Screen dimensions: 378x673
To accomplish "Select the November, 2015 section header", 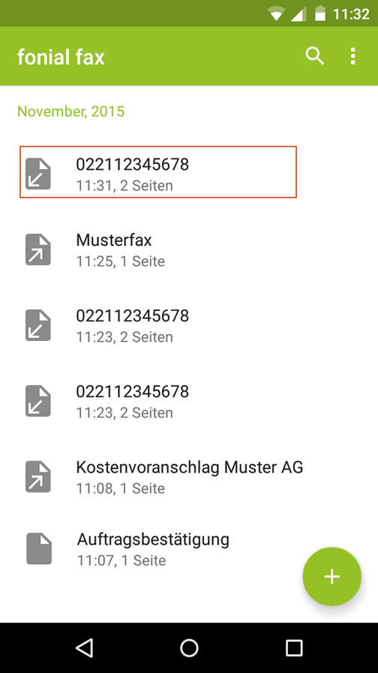I will click(70, 112).
